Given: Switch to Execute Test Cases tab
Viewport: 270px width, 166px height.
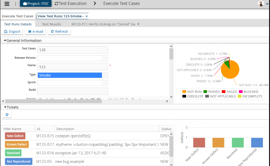Looking at the screenshot, I should (18, 16).
